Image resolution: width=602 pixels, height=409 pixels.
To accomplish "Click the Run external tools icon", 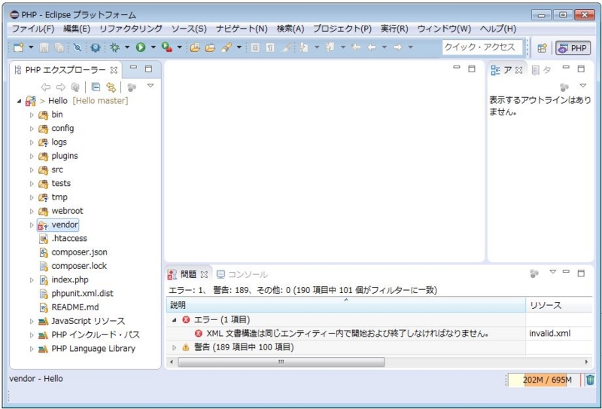I will (x=166, y=47).
